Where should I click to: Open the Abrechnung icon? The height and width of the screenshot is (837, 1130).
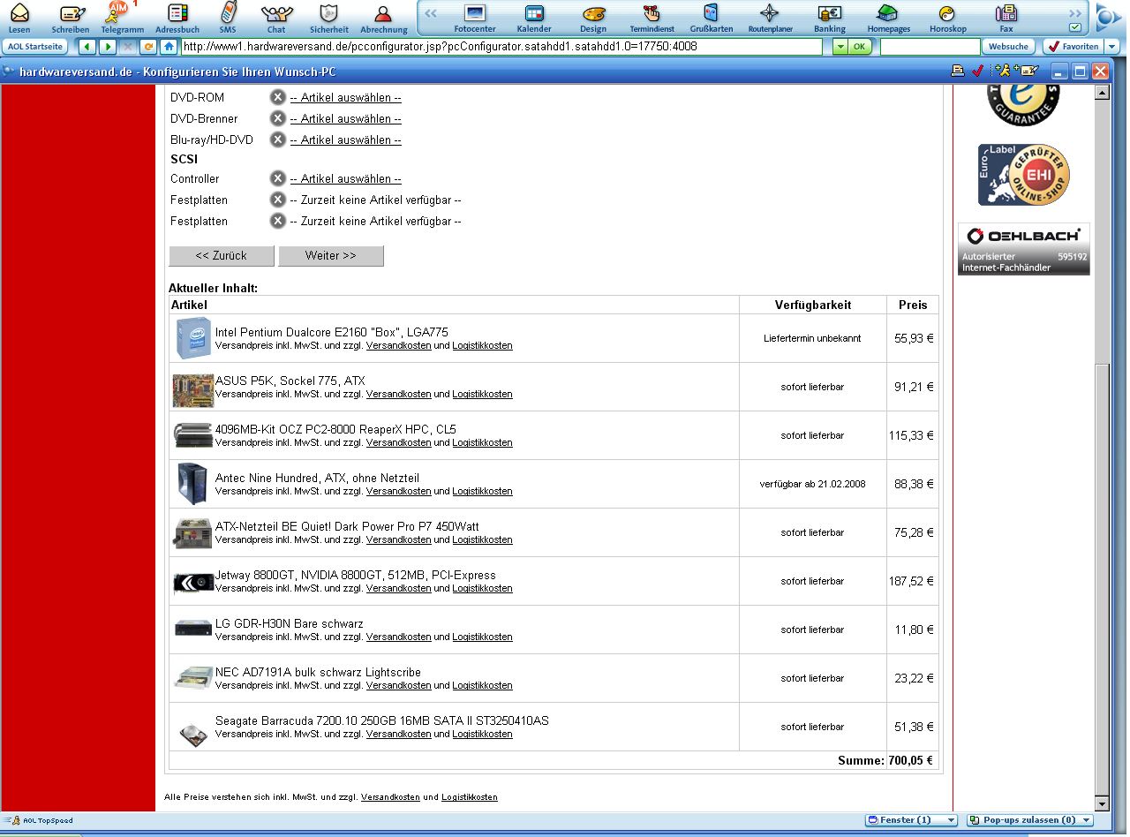[384, 17]
